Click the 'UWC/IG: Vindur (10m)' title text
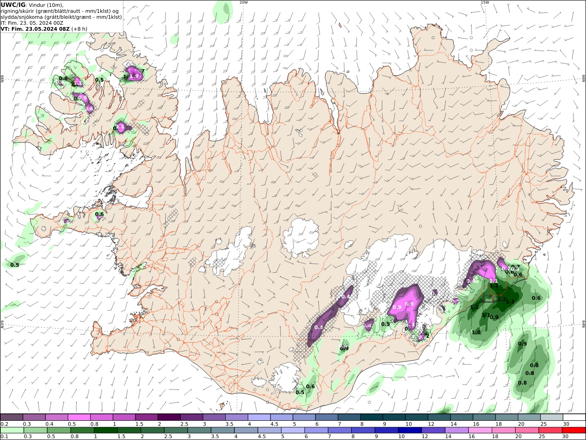Viewport: 586px width, 440px height. 32,5
